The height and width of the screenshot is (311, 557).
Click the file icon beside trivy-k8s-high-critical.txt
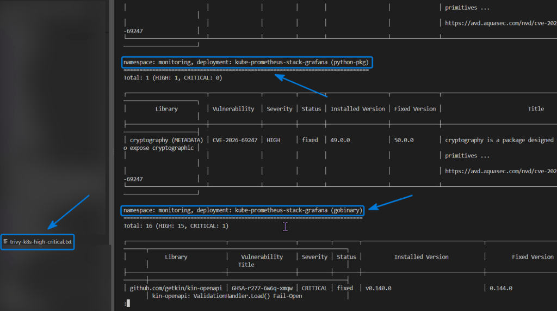(x=5, y=242)
